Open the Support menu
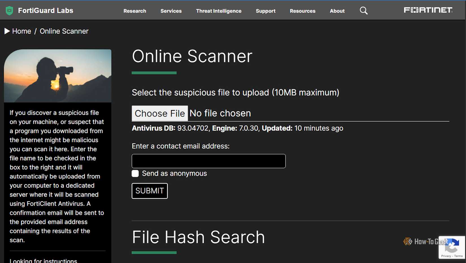Screen dimensions: 466x263 pyautogui.click(x=265, y=11)
